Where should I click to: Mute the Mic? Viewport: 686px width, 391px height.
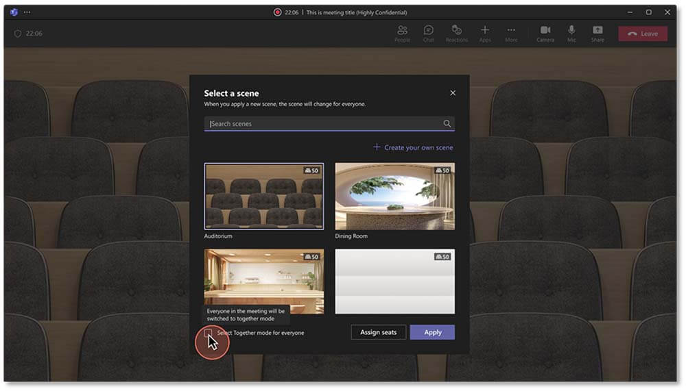[x=571, y=33]
